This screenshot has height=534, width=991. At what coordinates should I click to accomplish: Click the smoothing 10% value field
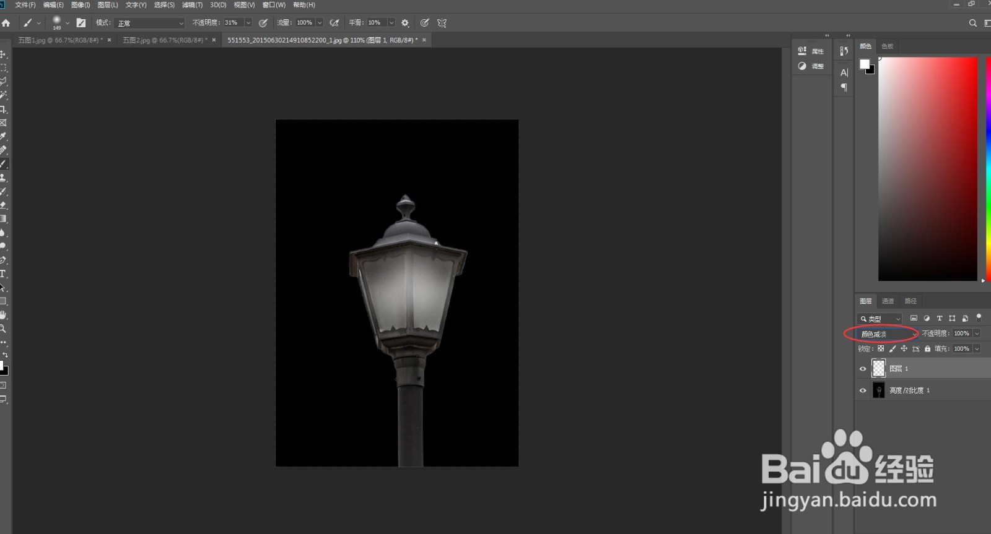click(377, 23)
